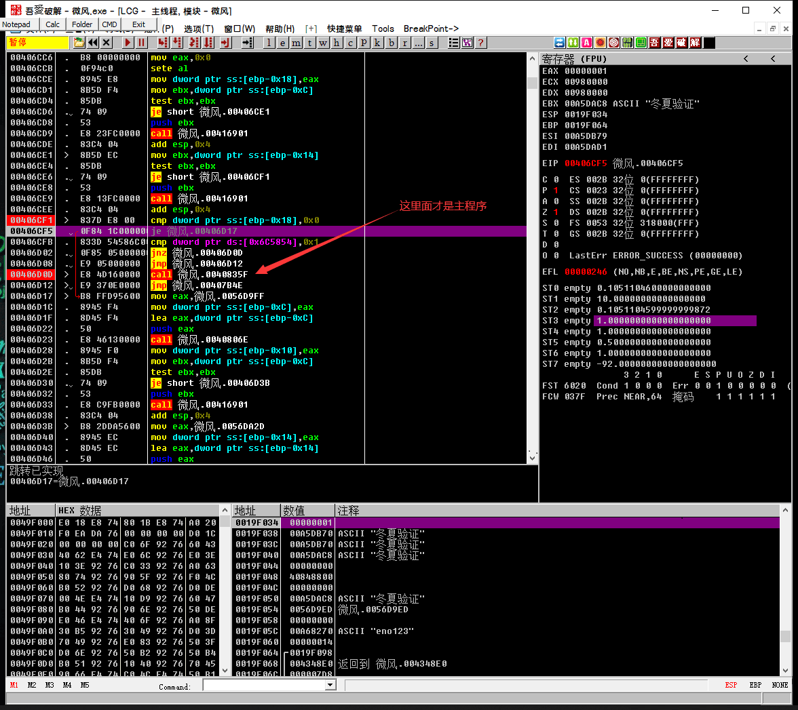798x710 pixels.
Task: Open Windows list 'w' button
Action: click(x=323, y=43)
